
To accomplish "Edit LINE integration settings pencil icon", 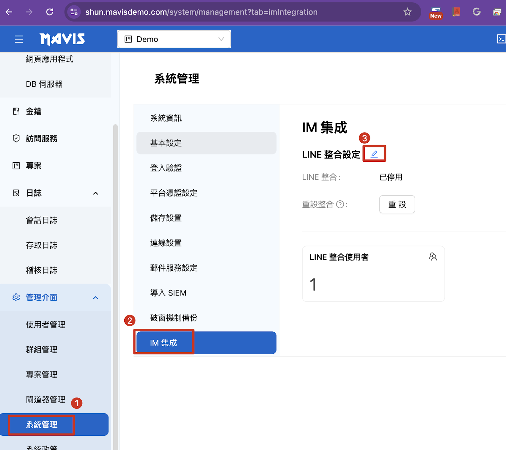I will click(374, 154).
